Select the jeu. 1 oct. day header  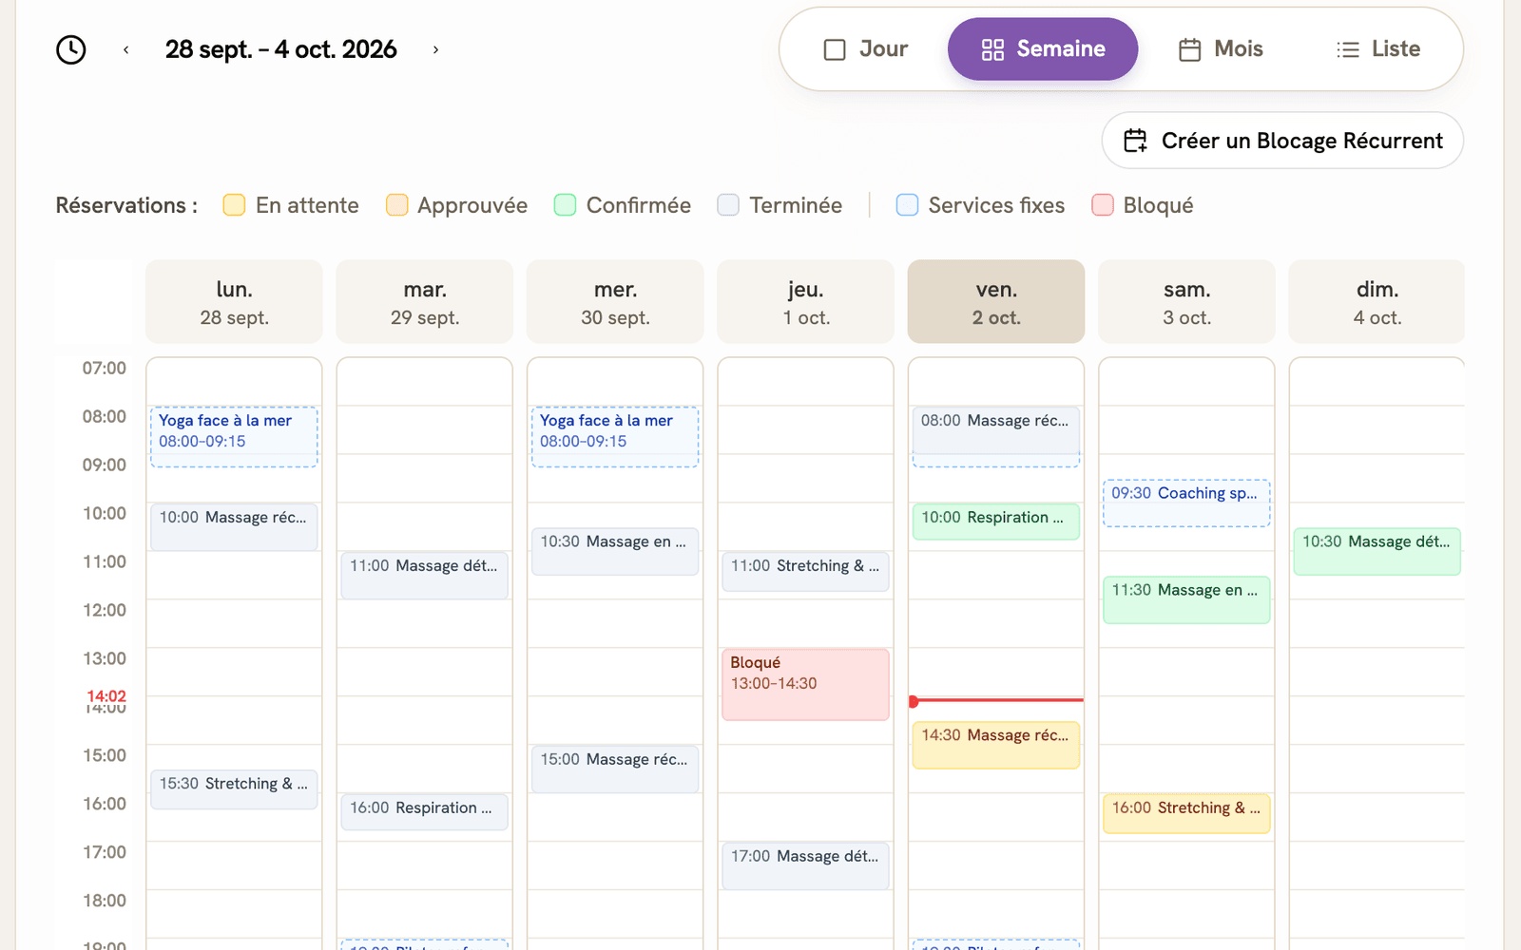click(x=806, y=302)
